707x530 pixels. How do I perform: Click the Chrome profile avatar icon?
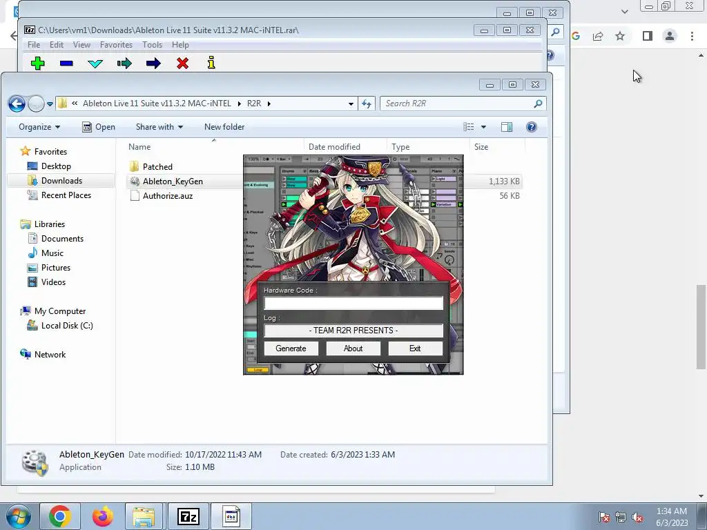coord(670,36)
